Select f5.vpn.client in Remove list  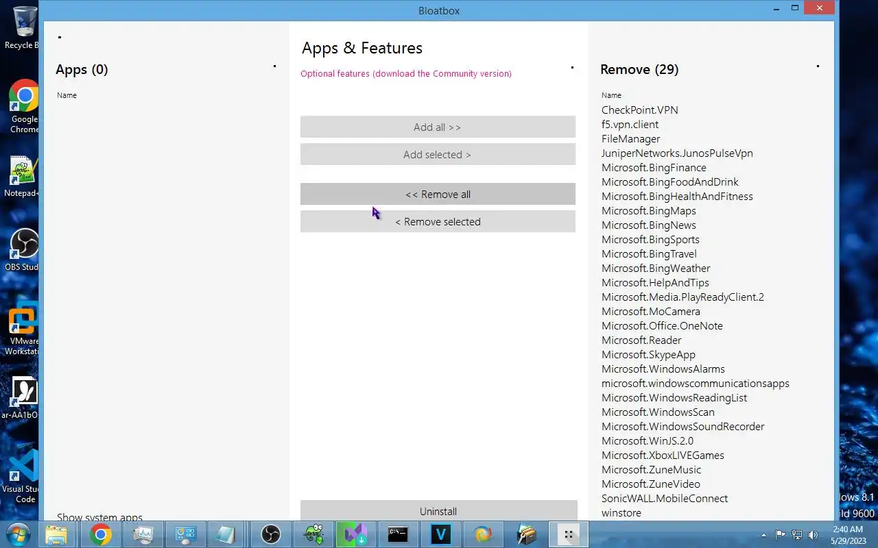point(630,124)
